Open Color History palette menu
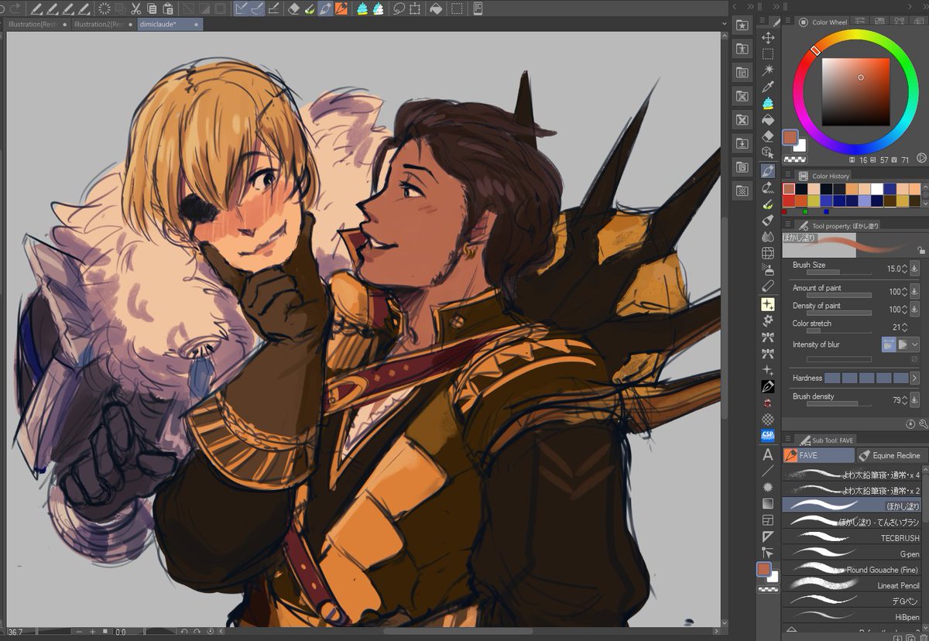The height and width of the screenshot is (641, 929). point(787,176)
